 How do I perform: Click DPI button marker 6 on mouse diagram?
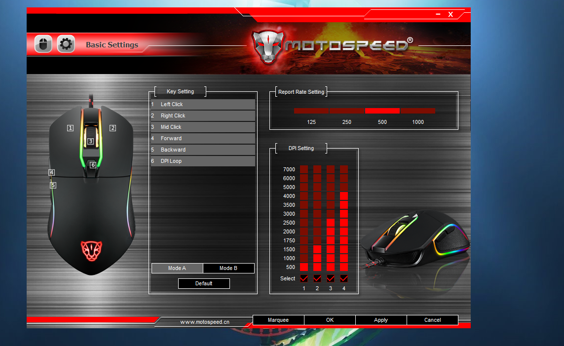pos(93,165)
